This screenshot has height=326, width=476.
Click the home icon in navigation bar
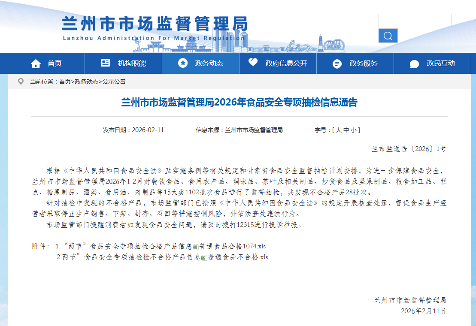(x=36, y=63)
